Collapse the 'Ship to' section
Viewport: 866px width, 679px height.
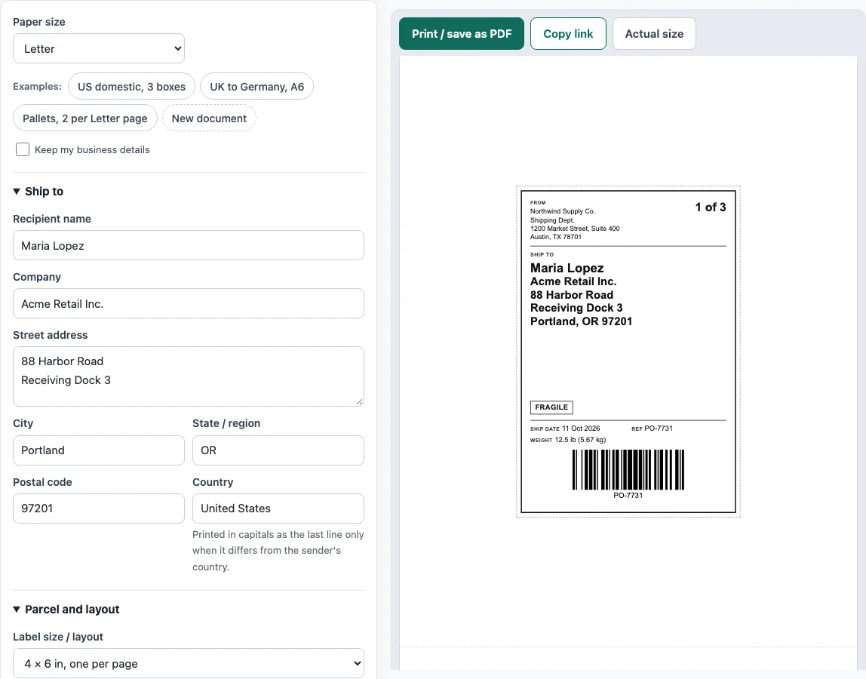click(38, 191)
